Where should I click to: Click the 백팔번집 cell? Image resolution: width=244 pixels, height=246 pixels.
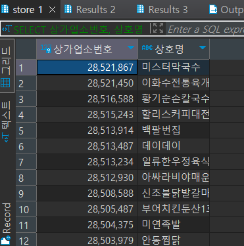pyautogui.click(x=174, y=131)
